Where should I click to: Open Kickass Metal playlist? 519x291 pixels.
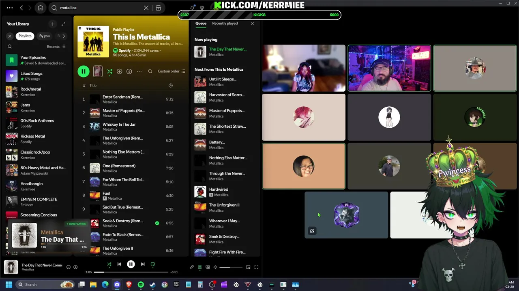click(x=37, y=139)
